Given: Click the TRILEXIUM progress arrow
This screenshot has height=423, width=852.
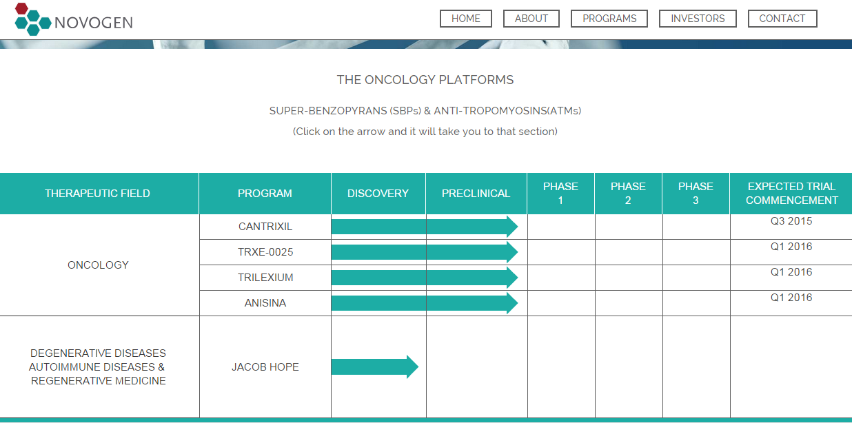Looking at the screenshot, I should click(x=425, y=278).
